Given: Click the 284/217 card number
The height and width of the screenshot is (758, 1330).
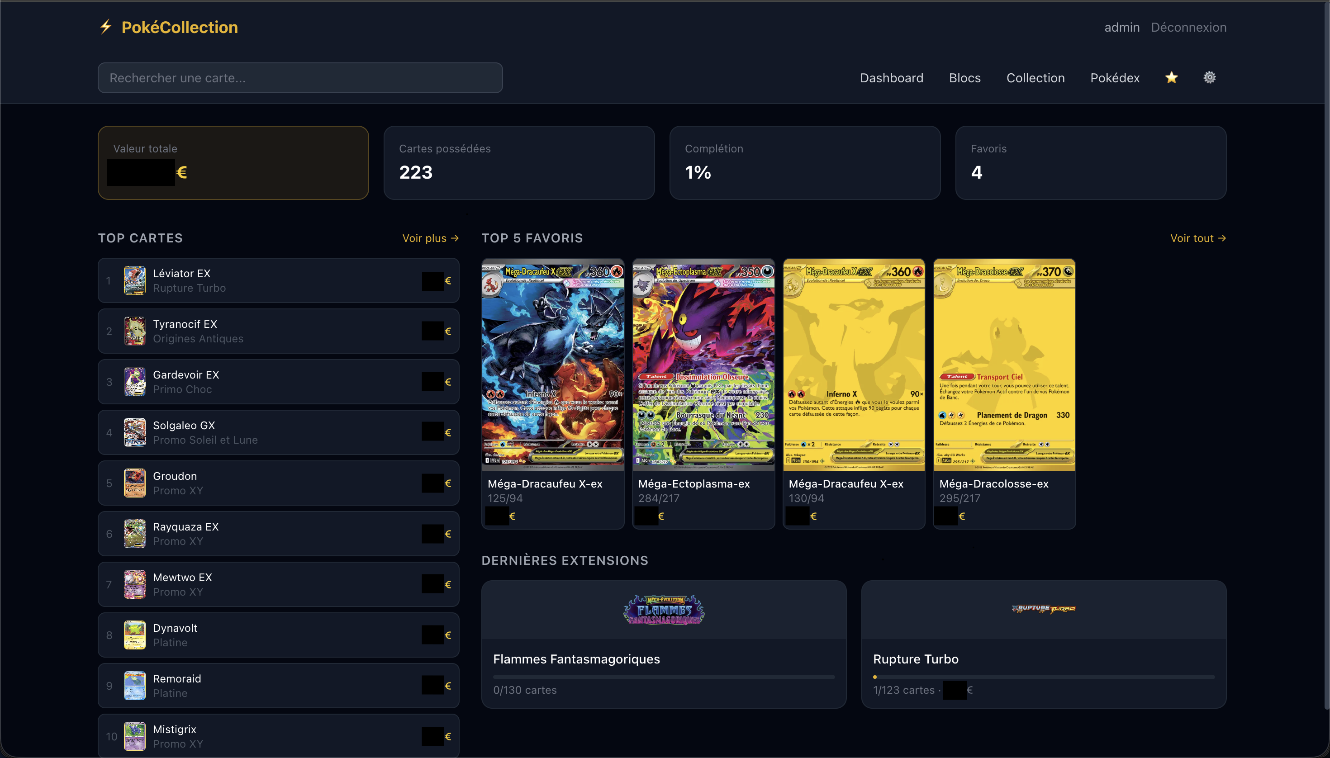Looking at the screenshot, I should point(659,498).
